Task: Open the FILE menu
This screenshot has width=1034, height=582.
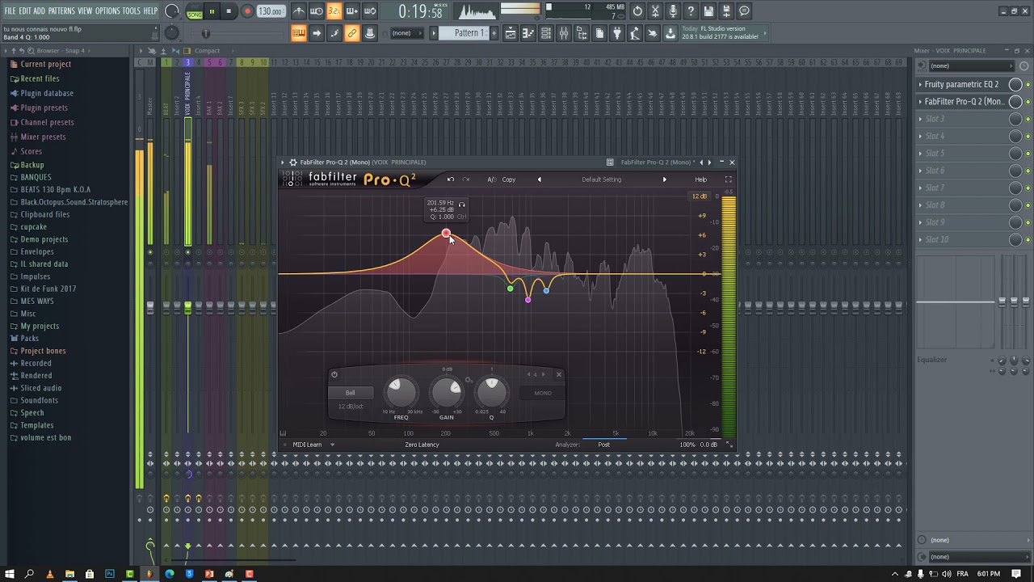Action: pyautogui.click(x=10, y=11)
